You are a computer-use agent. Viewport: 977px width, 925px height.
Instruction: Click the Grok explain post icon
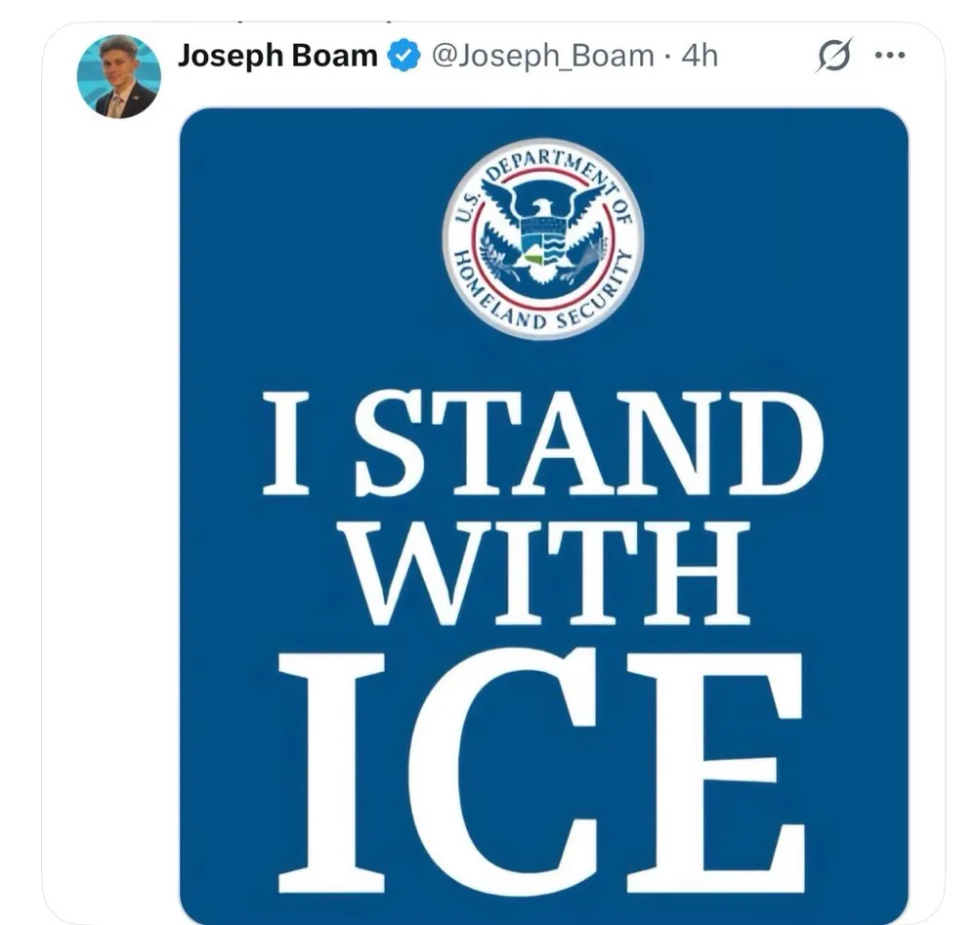point(833,55)
